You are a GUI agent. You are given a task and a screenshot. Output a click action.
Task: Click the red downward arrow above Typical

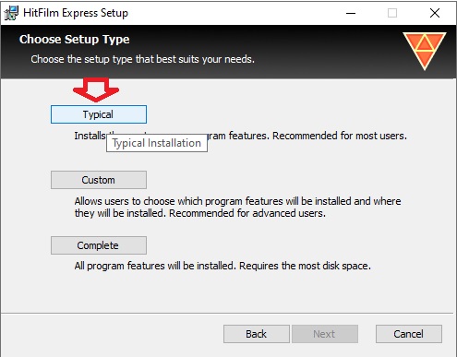pos(96,89)
